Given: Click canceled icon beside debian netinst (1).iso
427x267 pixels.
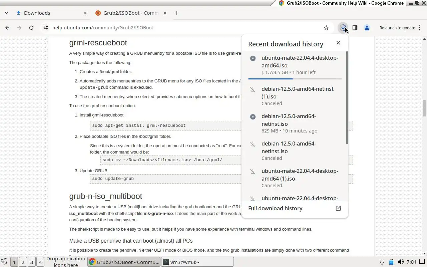Looking at the screenshot, I should 253,89.
